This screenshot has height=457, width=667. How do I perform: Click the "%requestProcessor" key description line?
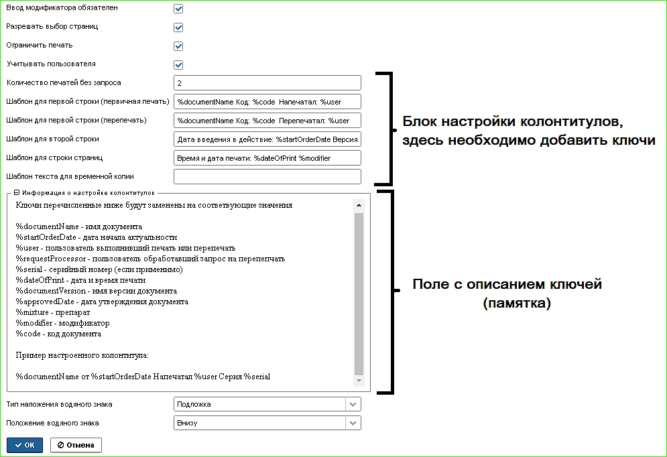coord(150,259)
